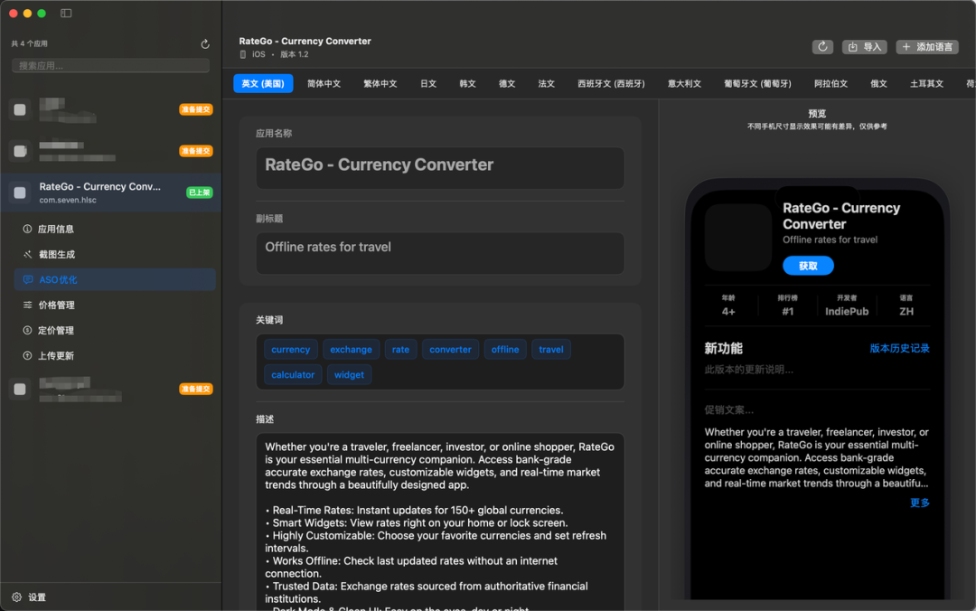
Task: Click the converter keyword tag
Action: point(451,350)
